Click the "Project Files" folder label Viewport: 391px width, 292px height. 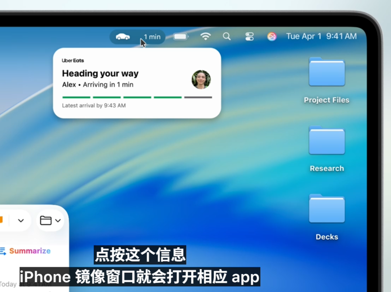[326, 100]
